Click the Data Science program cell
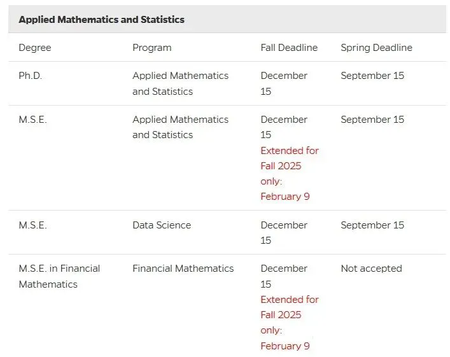This screenshot has width=450, height=357. pyautogui.click(x=162, y=225)
